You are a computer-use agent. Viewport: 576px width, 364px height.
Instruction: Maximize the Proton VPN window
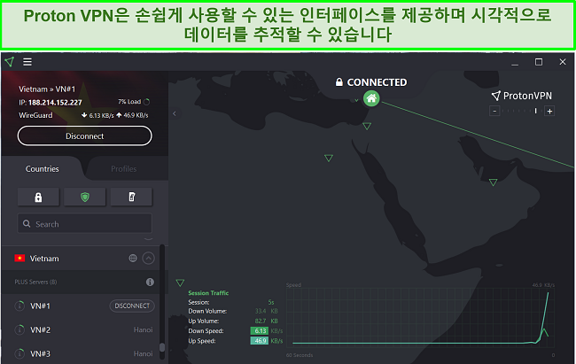539,62
